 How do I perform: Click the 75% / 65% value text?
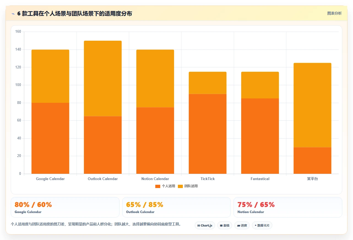pyautogui.click(x=256, y=205)
